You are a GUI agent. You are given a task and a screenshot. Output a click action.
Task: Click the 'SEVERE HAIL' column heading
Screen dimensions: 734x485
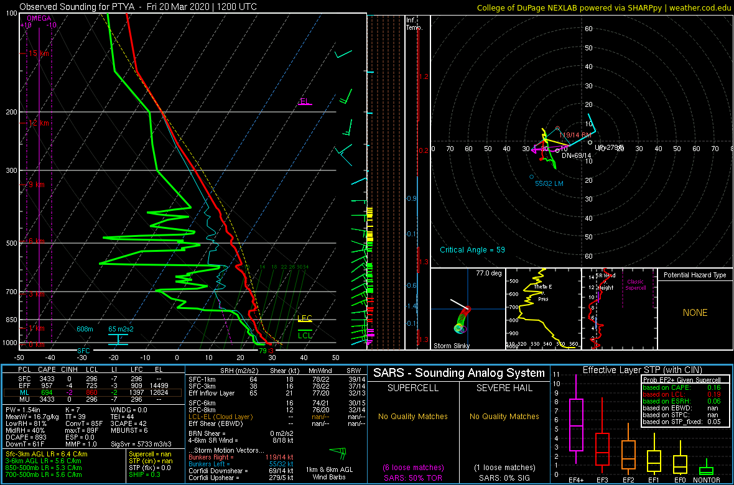pos(504,389)
